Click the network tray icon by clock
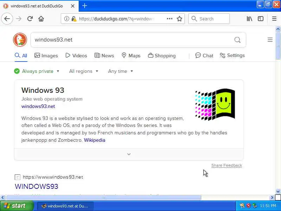The image size is (281, 211). tap(255, 206)
